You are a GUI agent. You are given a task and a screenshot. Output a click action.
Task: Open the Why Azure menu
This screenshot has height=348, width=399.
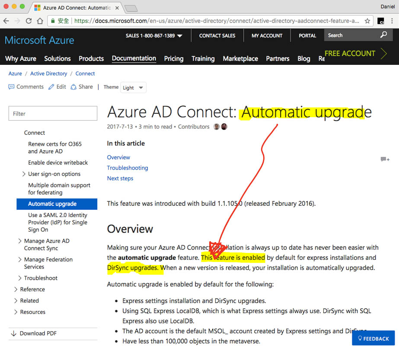(x=21, y=58)
